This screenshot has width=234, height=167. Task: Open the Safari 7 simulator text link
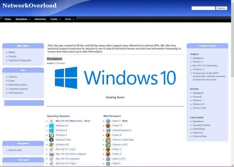[x=116, y=121]
